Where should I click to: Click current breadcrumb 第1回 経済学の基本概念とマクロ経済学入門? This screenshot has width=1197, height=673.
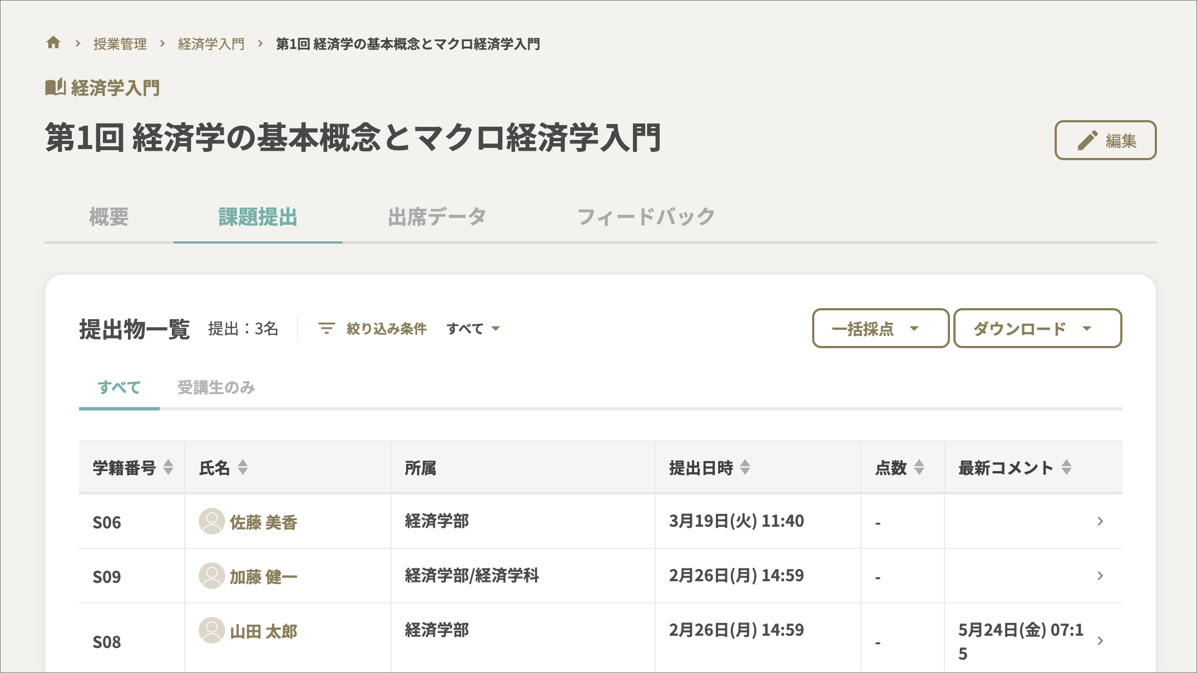(x=408, y=44)
